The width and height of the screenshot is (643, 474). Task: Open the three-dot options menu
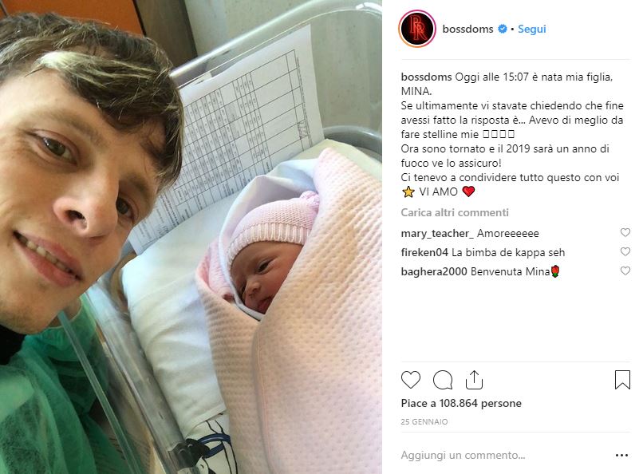[621, 455]
